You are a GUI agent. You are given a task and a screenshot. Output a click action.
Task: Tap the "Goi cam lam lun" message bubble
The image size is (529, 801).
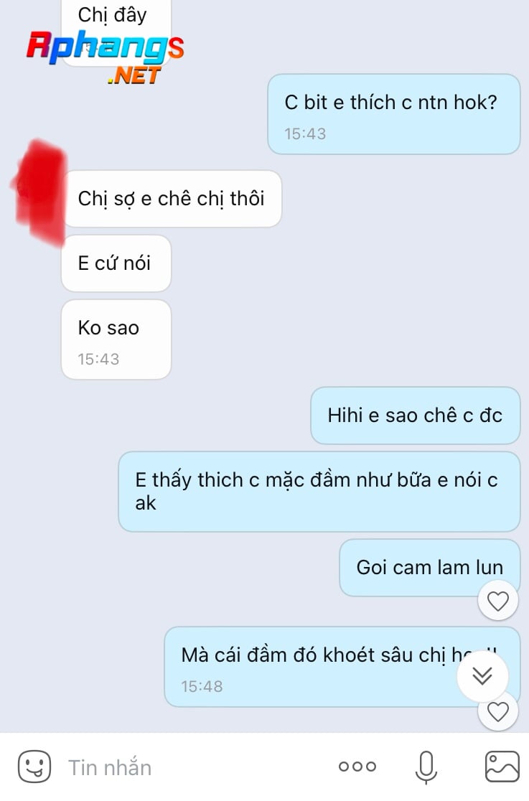(x=429, y=568)
